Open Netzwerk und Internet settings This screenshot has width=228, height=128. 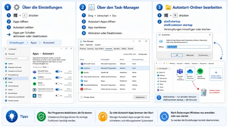[13, 71]
